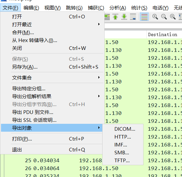Choose 另存为(A)... menu item
Viewport: 182px width, 177px height.
(52, 67)
